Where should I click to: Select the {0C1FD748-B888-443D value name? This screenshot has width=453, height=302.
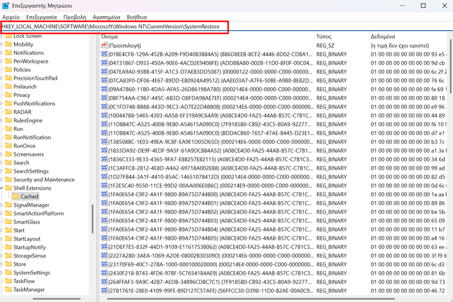point(211,107)
